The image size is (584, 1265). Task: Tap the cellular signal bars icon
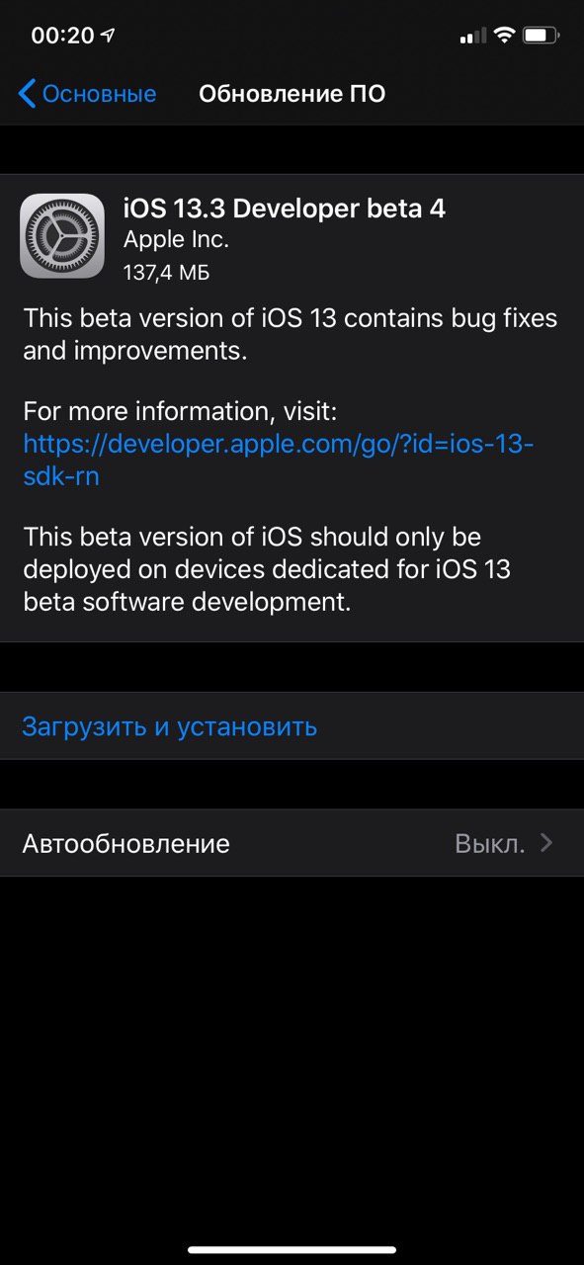473,37
